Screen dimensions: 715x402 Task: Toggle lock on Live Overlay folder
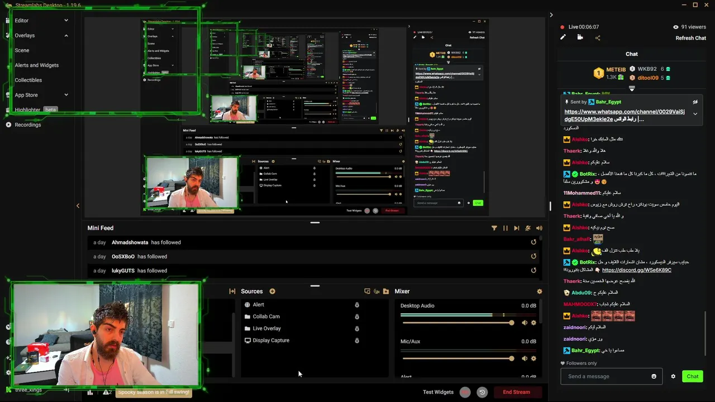[x=357, y=328]
